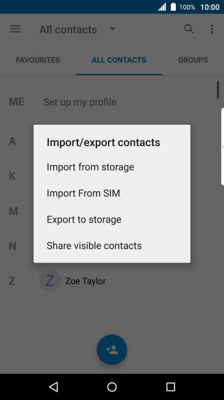This screenshot has height=400, width=224.
Task: Tap the battery icon in status bar
Action: coord(173,7)
